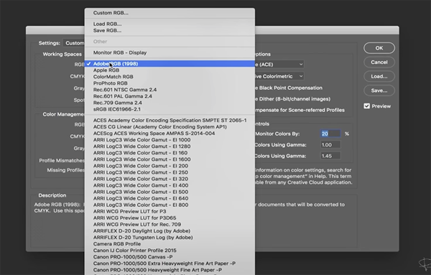The image size is (431, 275).
Task: Select Load RGB... menu entry
Action: pyautogui.click(x=170, y=24)
